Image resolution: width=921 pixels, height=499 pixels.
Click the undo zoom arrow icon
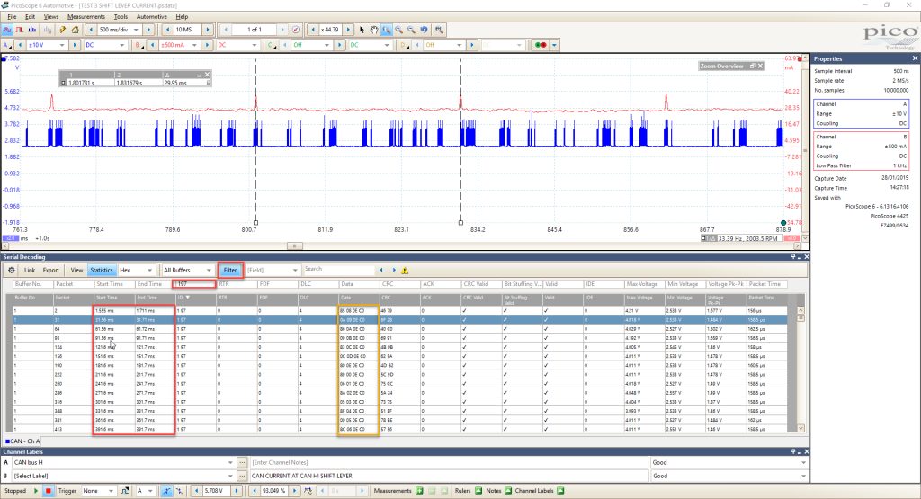coord(424,30)
